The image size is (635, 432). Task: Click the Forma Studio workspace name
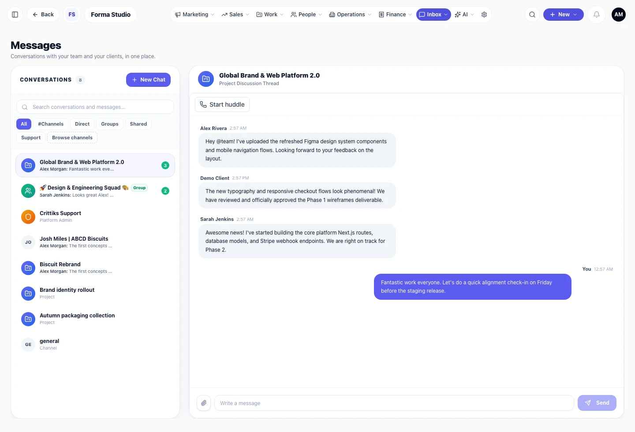111,15
